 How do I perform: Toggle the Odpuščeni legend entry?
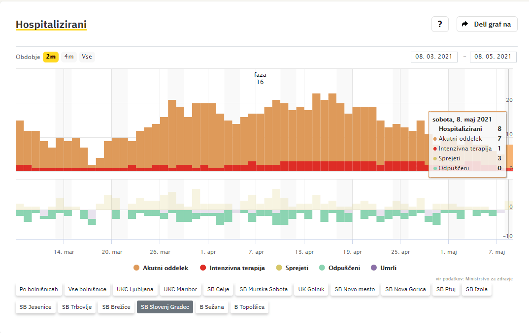click(x=339, y=268)
